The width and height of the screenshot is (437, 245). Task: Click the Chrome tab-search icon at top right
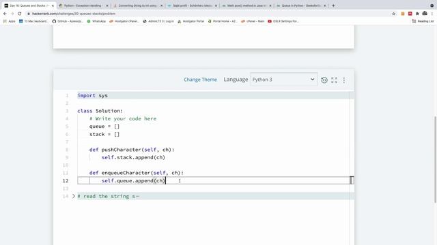coord(432,5)
